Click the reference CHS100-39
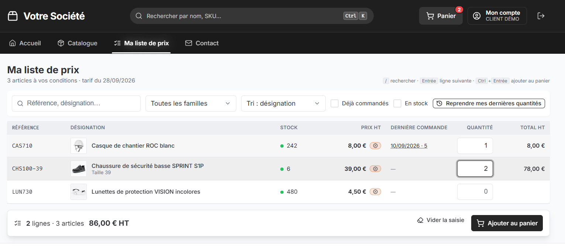Screen dimensions: 565x250 [x=27, y=169]
